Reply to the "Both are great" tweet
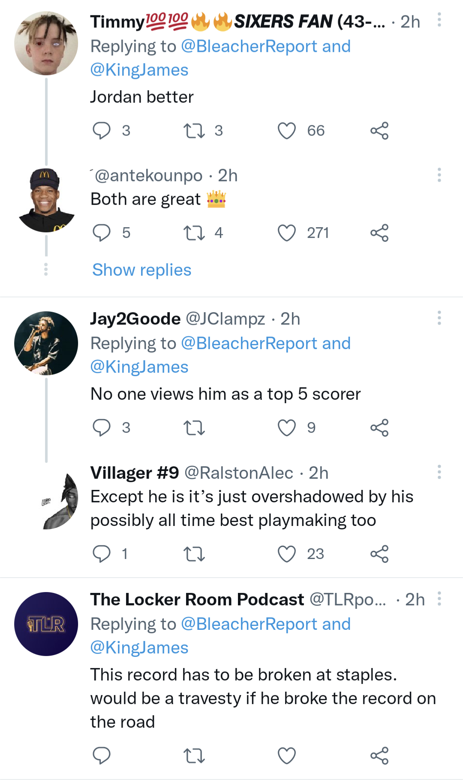 pyautogui.click(x=102, y=233)
